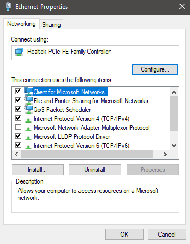Image resolution: width=190 pixels, height=244 pixels.
Task: Click the vertical scrollbar thumb in items list
Action: pos(174,114)
